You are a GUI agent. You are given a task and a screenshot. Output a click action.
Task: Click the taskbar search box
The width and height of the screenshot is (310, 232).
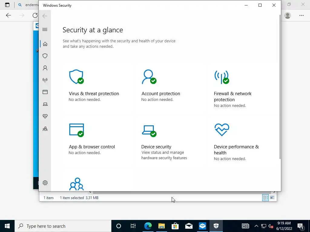click(x=63, y=226)
